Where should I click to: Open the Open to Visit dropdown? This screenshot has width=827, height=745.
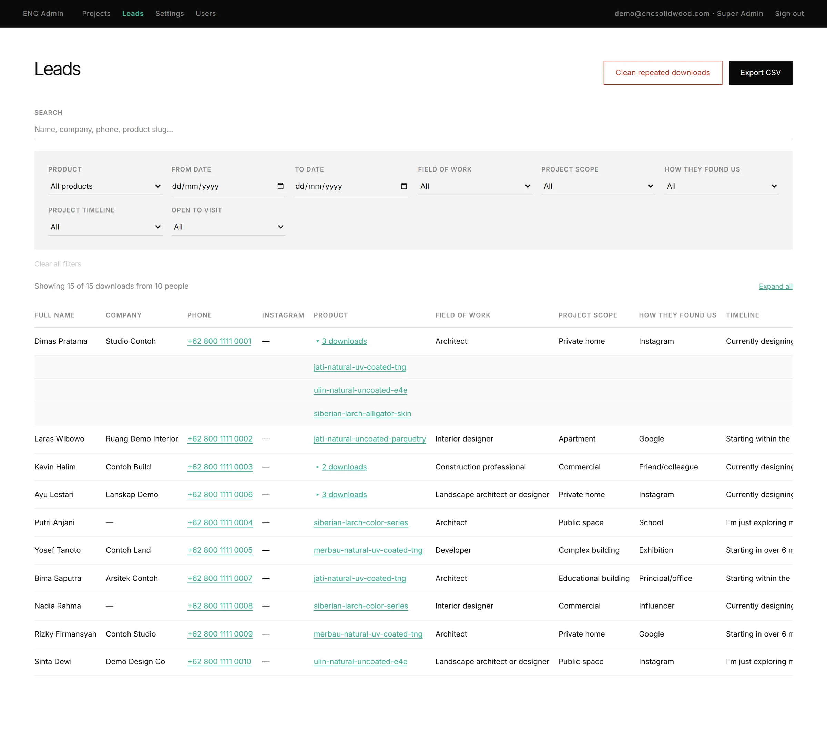228,227
